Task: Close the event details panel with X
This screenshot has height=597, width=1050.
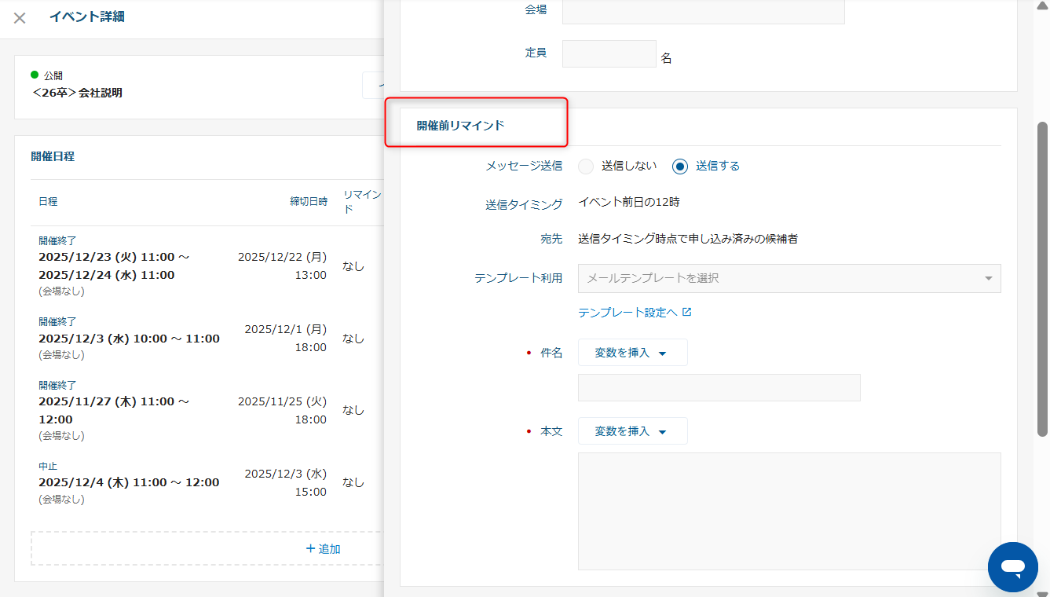Action: point(20,18)
